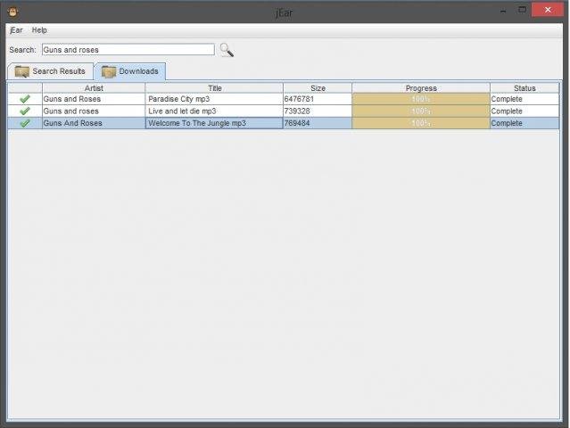This screenshot has width=570, height=428.
Task: Minimize the jEar window
Action: (x=503, y=11)
